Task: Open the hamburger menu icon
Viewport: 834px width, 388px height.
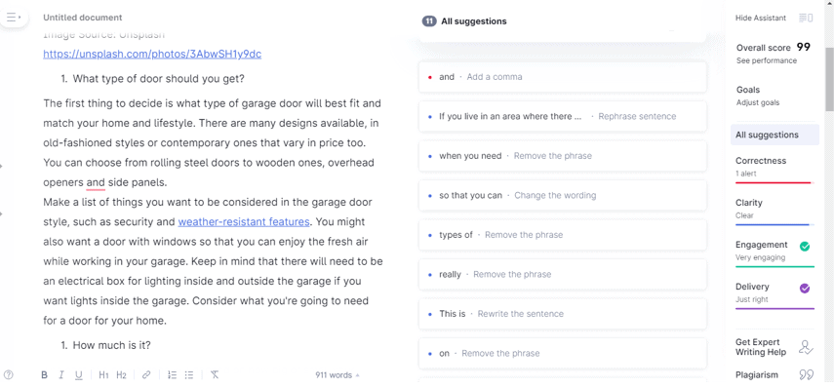Action: click(13, 18)
